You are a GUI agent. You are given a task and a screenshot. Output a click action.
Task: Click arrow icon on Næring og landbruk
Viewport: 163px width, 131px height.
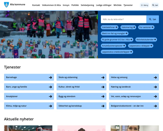(x=155, y=87)
